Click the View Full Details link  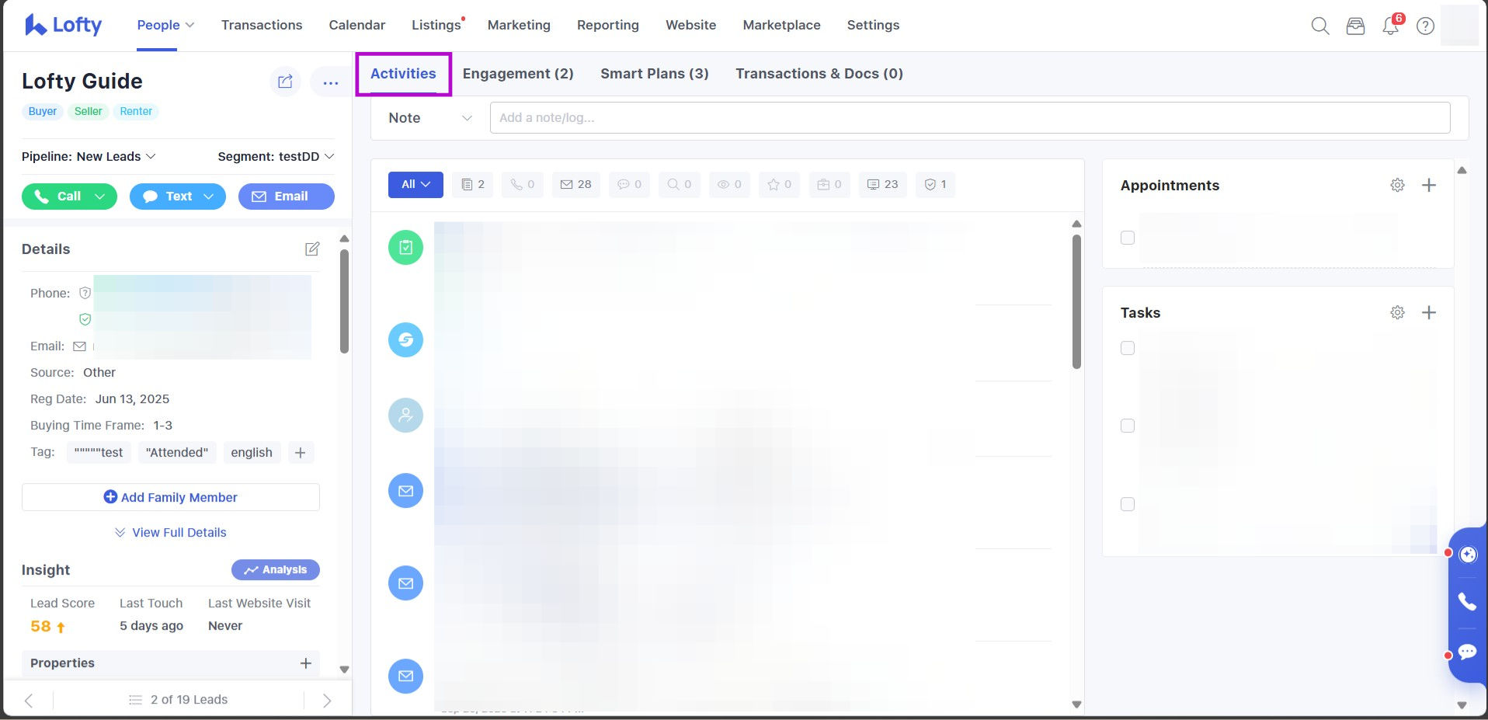(171, 533)
